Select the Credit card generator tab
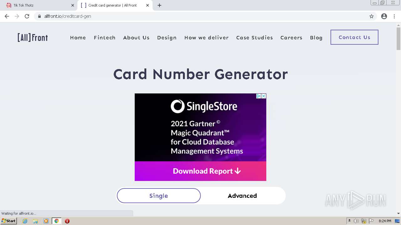Viewport: 401px width, 225px height. point(115,5)
